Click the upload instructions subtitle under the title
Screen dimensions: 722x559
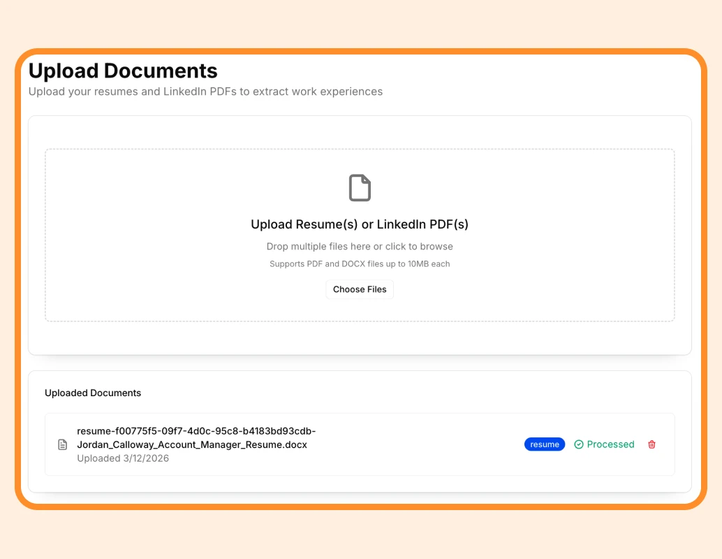205,92
